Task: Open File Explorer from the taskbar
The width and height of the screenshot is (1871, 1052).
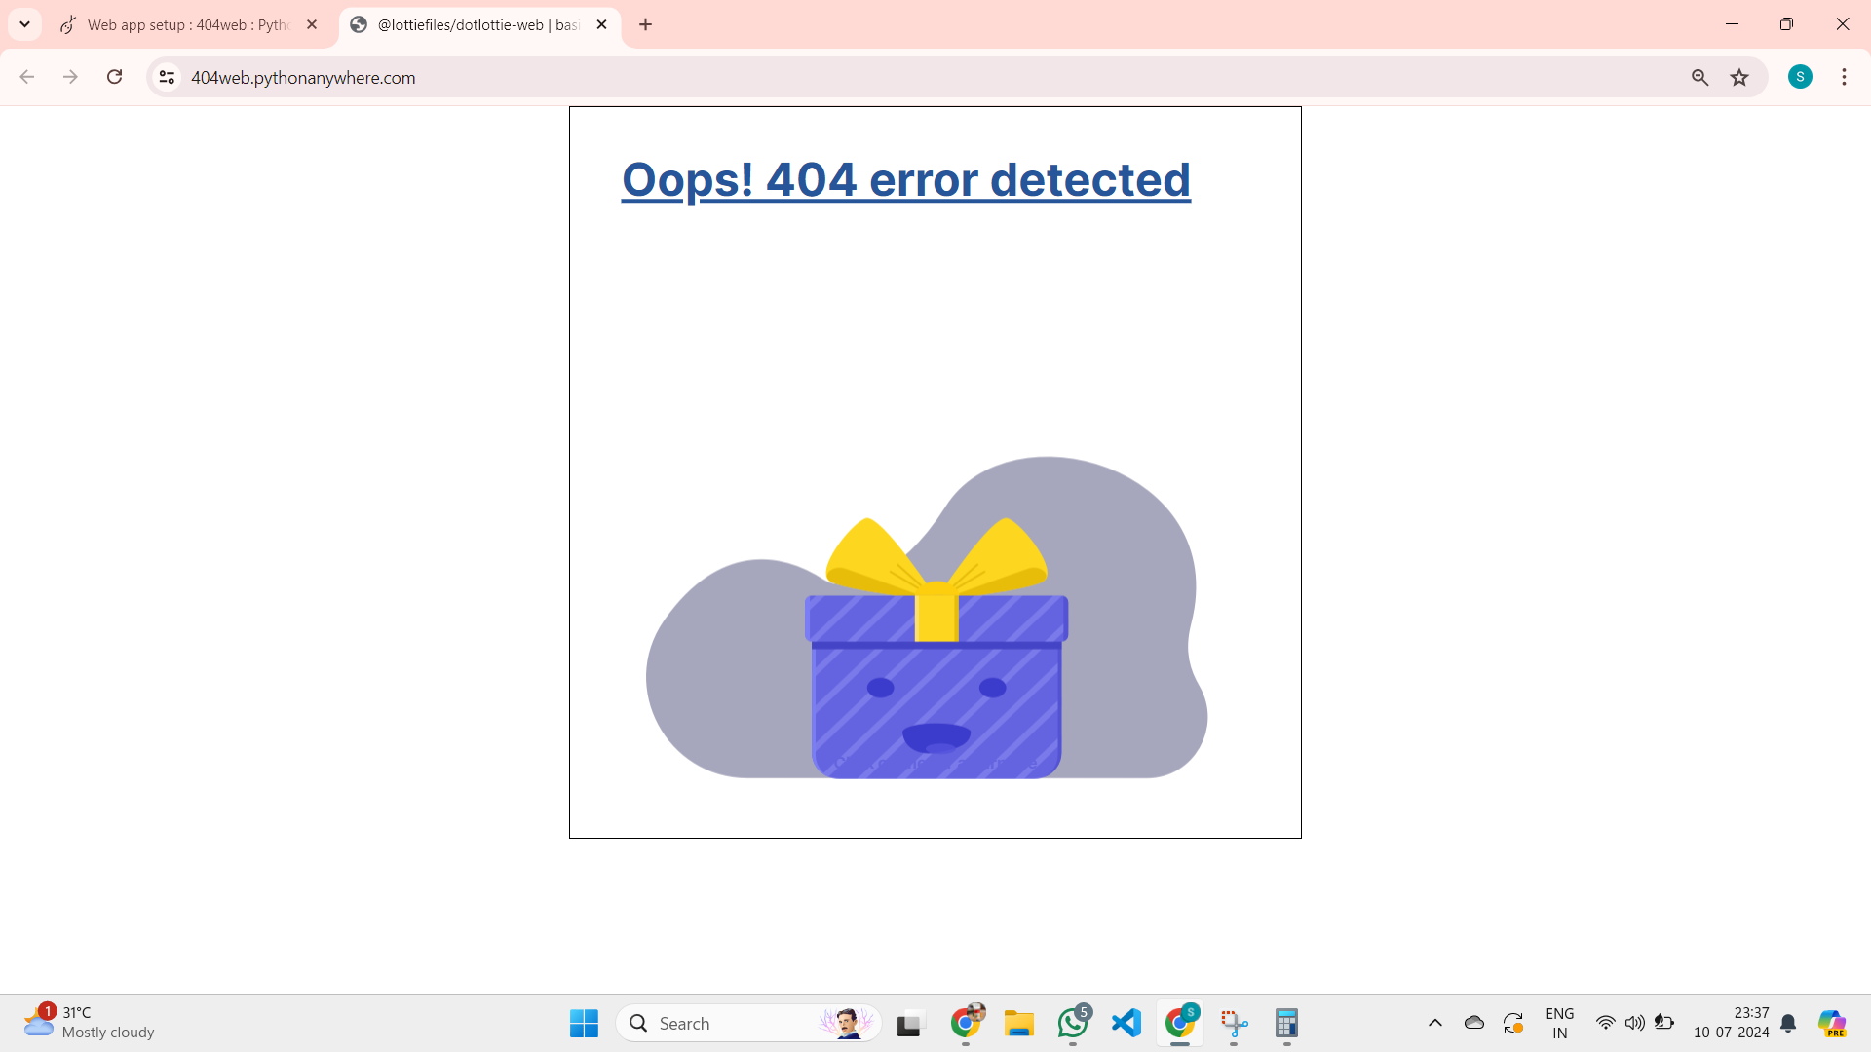Action: pos(1019,1023)
